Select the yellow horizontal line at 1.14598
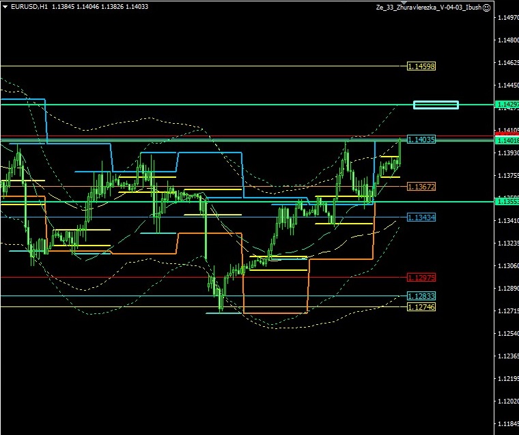This screenshot has height=435, width=519. [x=205, y=66]
